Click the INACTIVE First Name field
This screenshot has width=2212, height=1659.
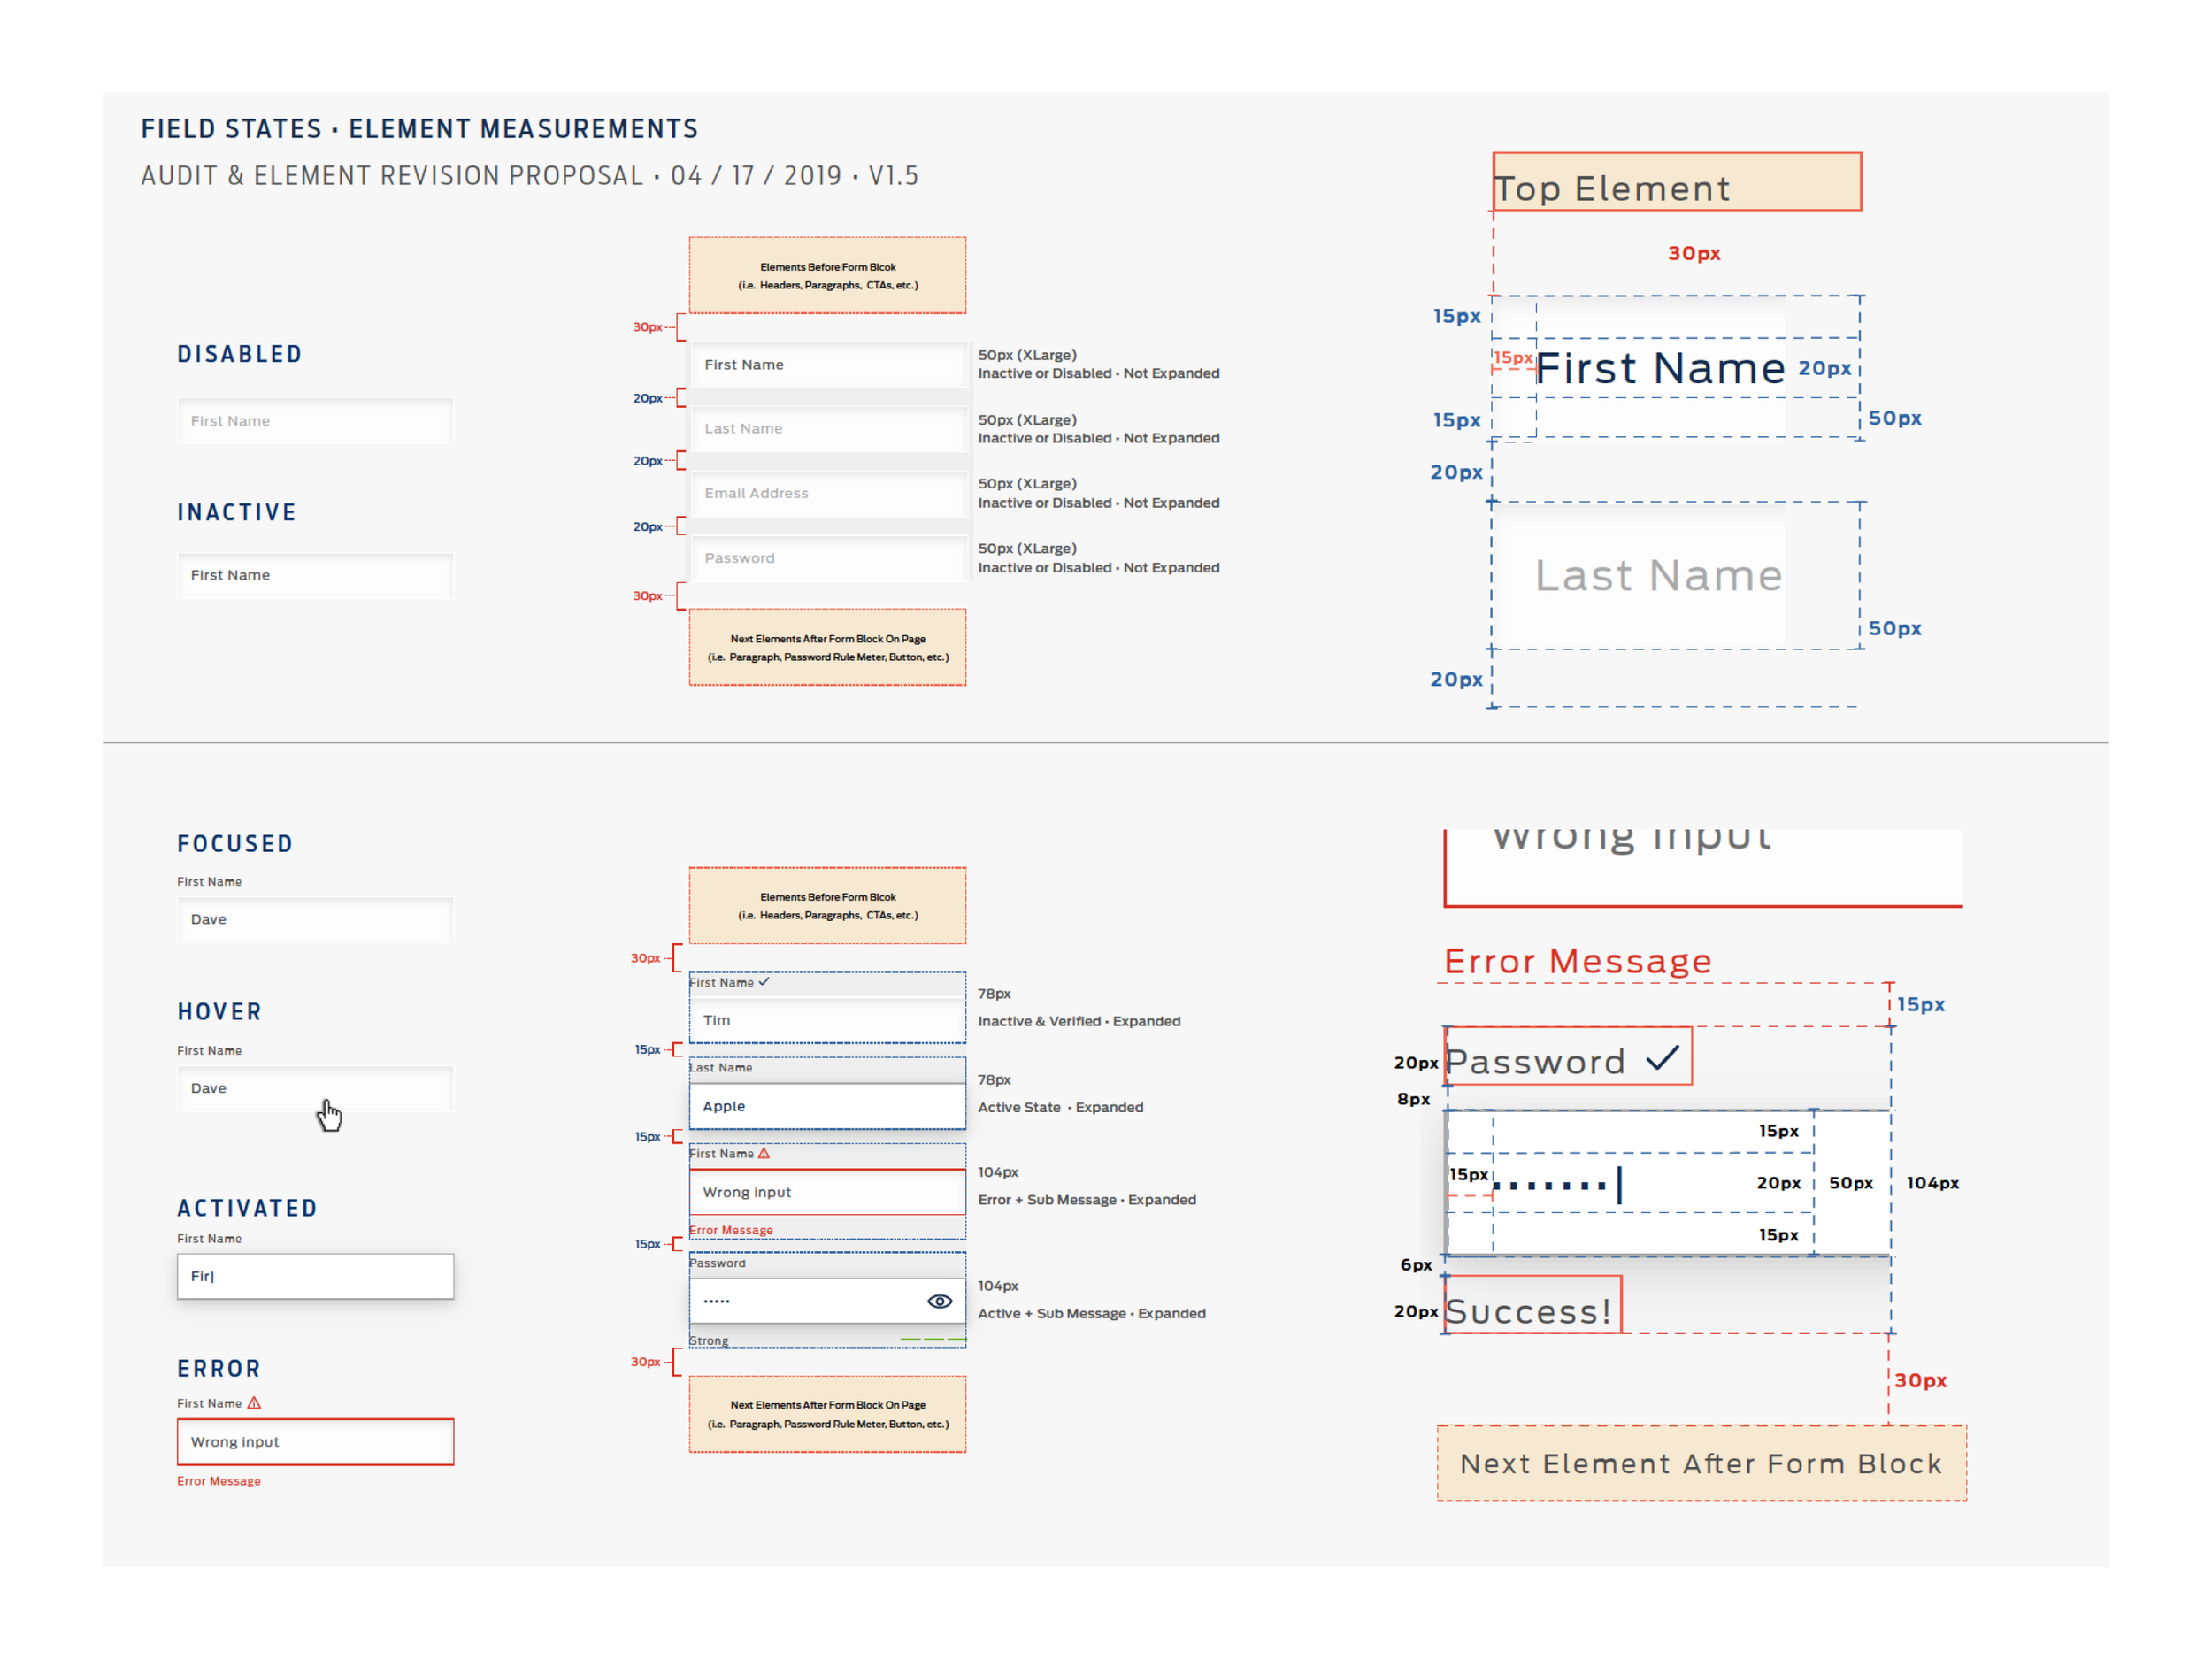click(x=315, y=575)
